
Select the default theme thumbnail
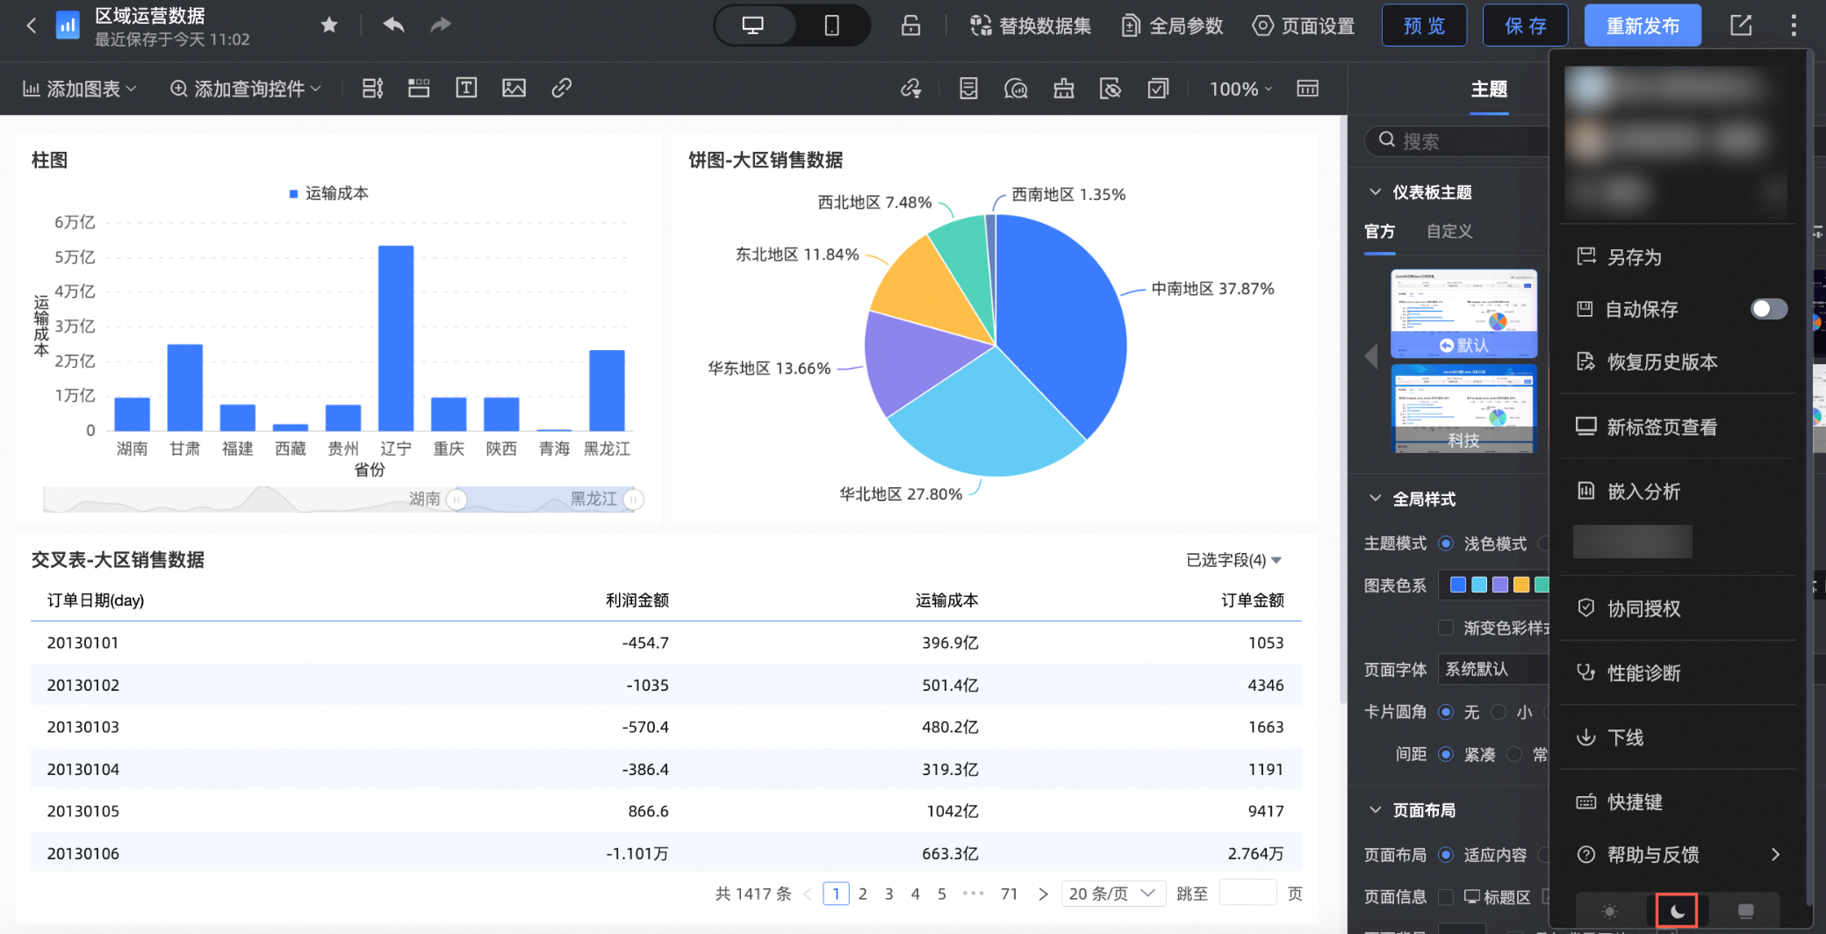coord(1464,313)
